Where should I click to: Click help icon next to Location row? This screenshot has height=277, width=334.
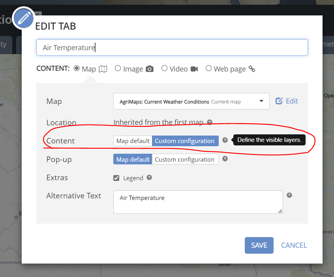[210, 122]
